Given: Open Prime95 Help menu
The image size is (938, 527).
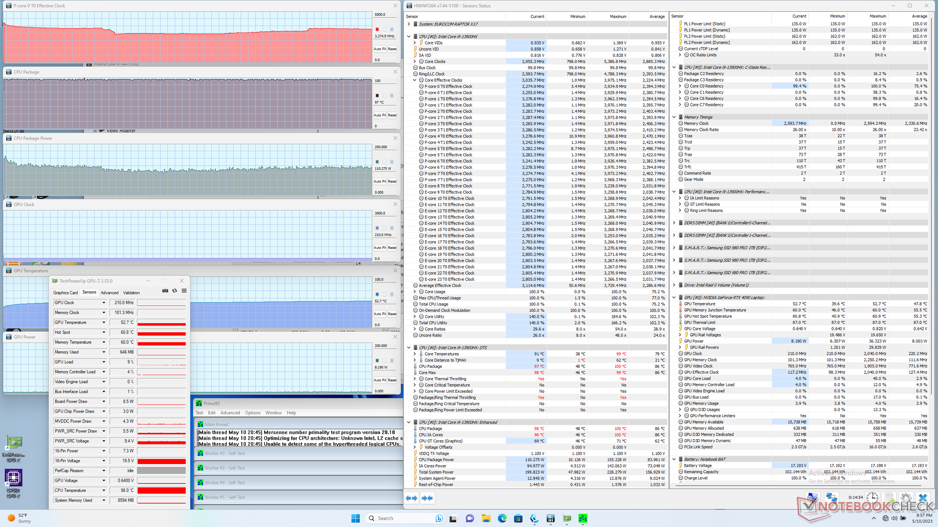Looking at the screenshot, I should tap(291, 413).
